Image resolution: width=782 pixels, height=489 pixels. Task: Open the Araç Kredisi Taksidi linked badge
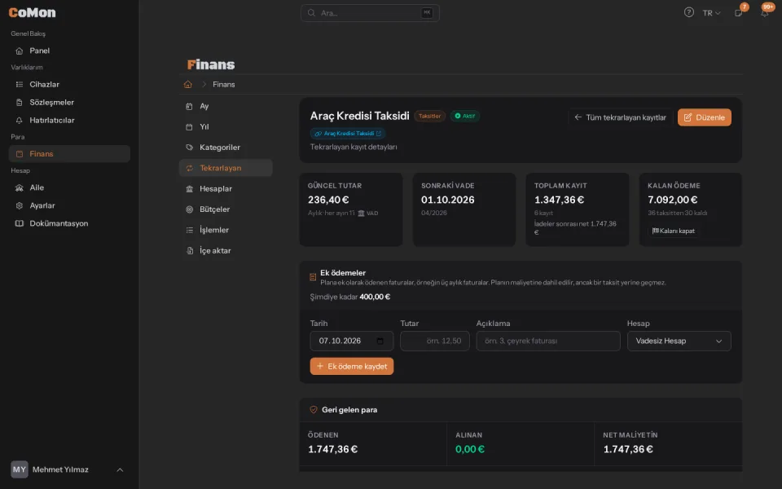348,134
